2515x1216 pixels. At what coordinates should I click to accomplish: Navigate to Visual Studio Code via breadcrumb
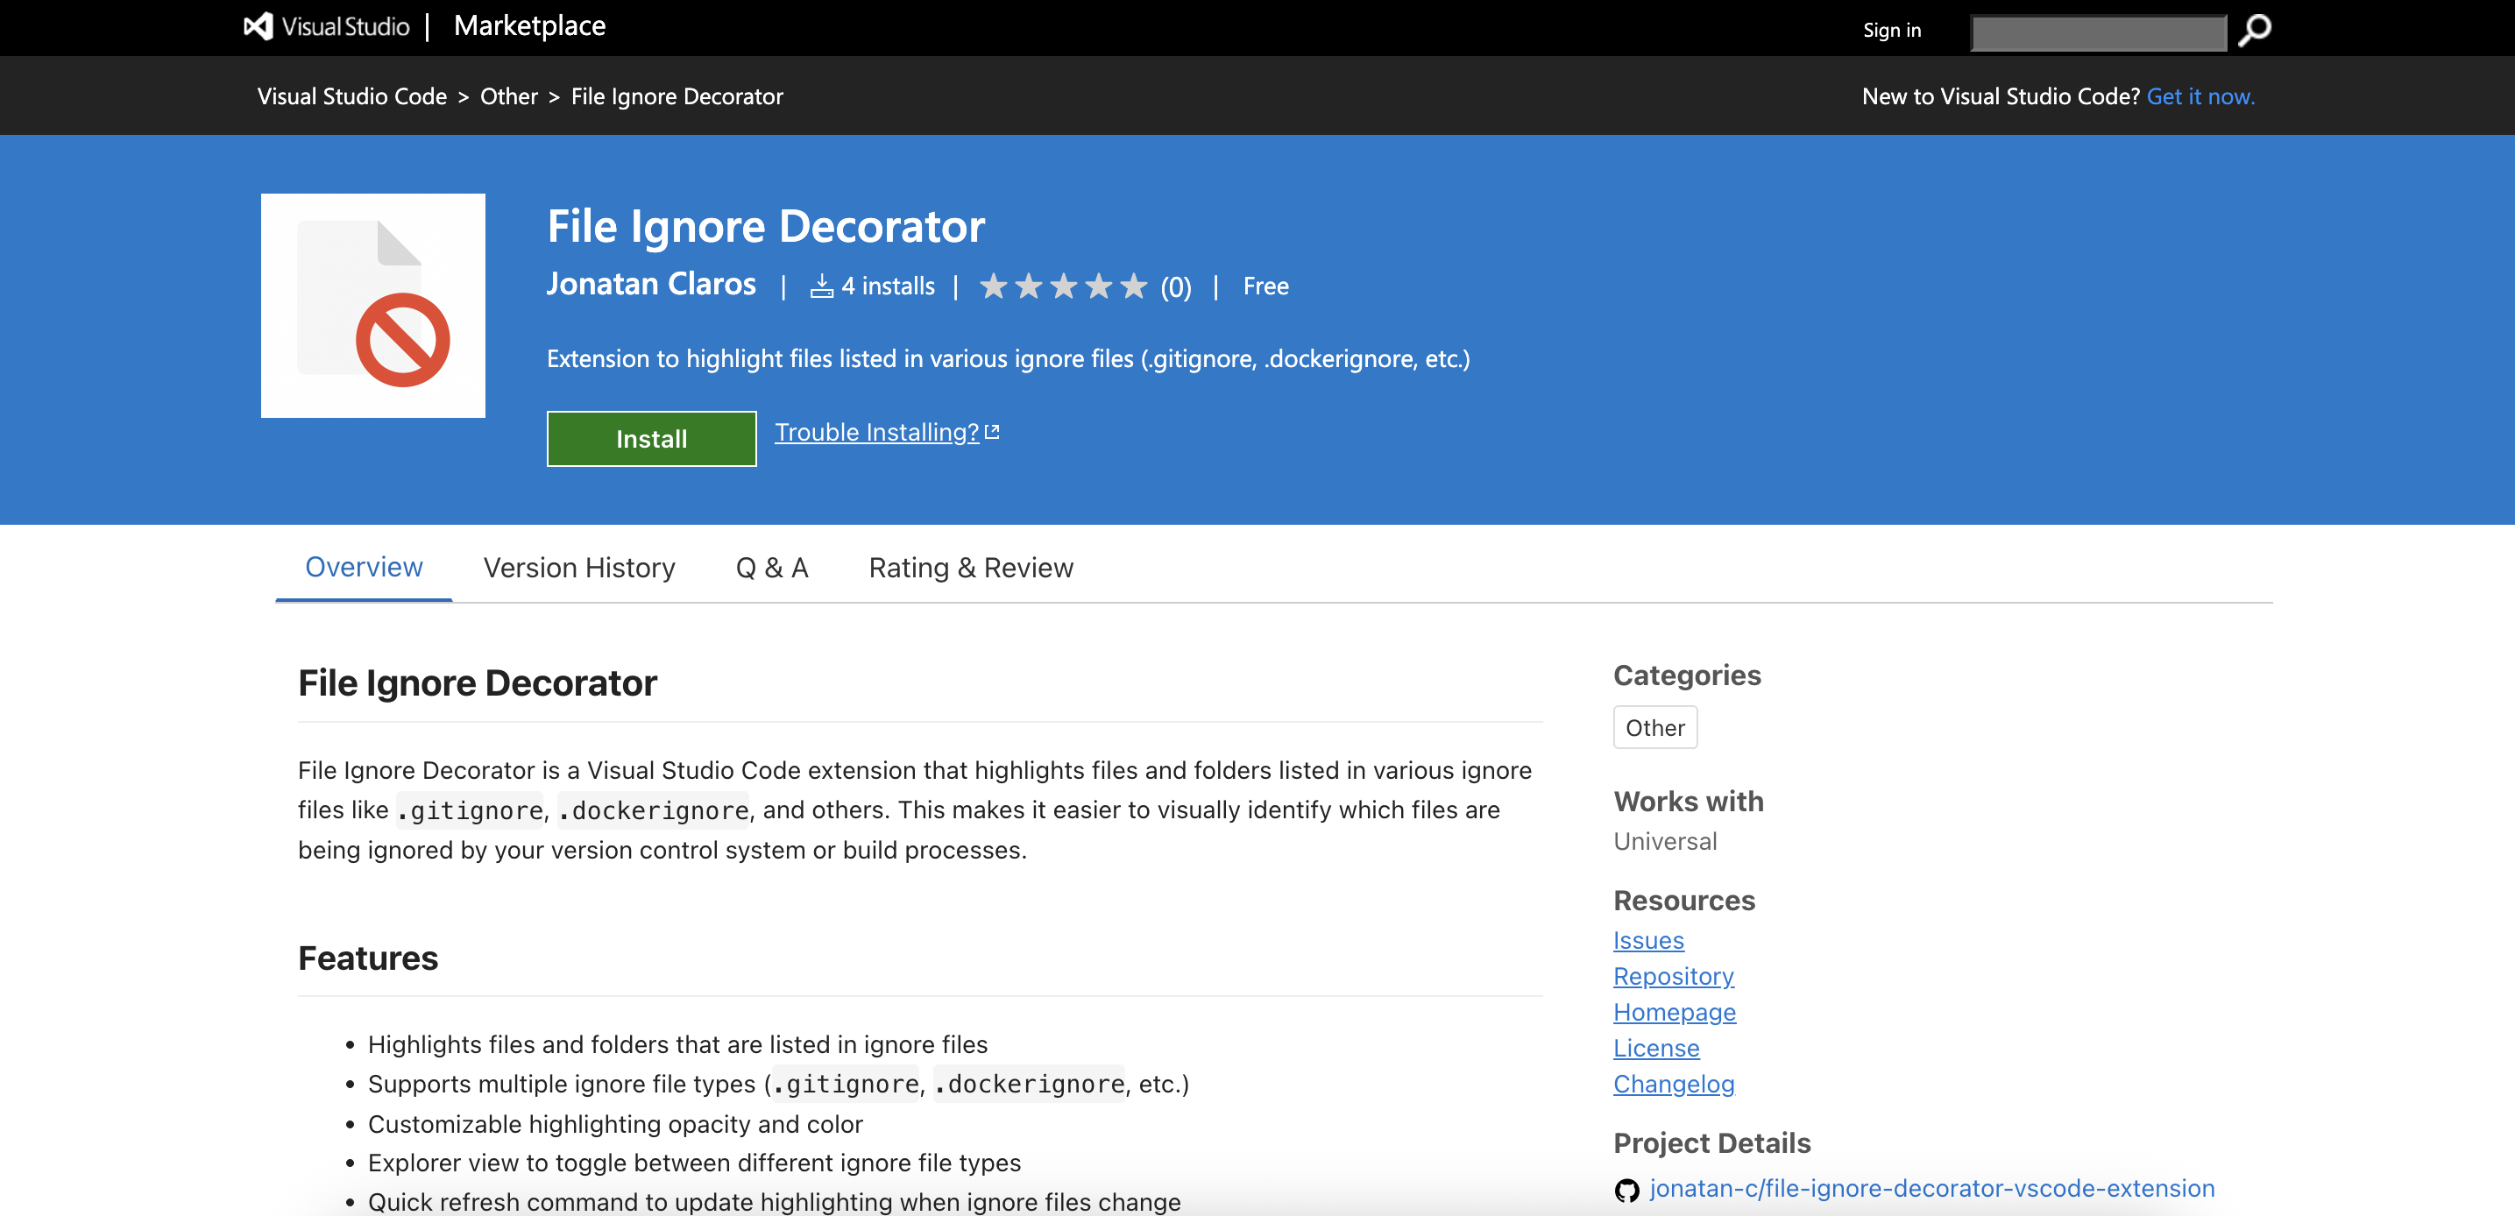pyautogui.click(x=352, y=95)
